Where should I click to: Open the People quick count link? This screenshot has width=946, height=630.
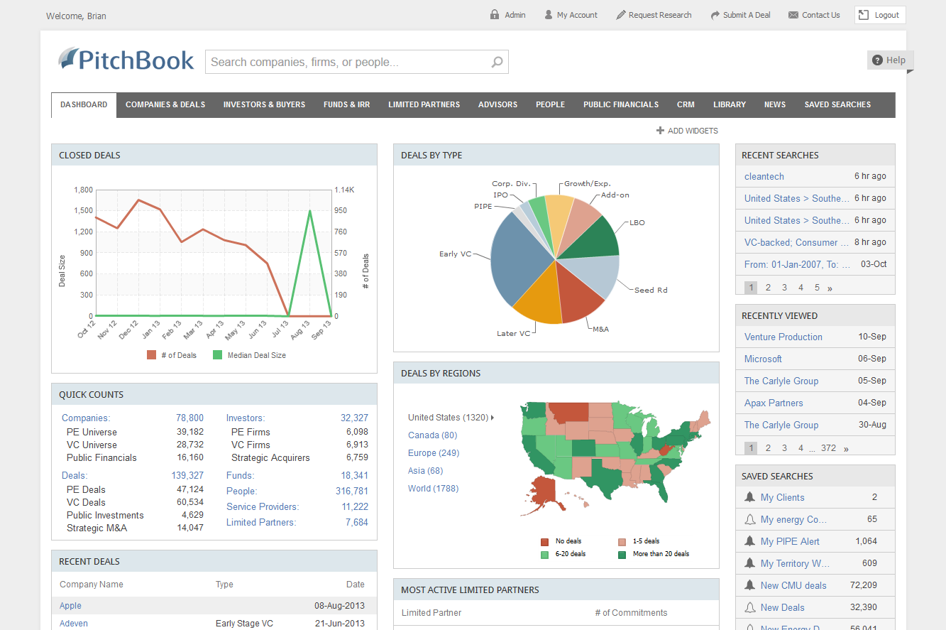(x=242, y=491)
